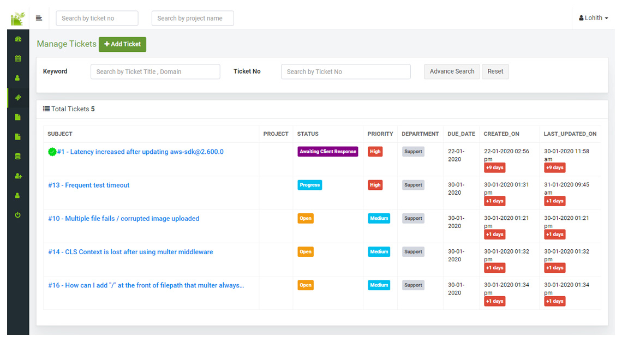Open ticket #14 CLS Context is lost
Image resolution: width=622 pixels, height=342 pixels.
[130, 251]
